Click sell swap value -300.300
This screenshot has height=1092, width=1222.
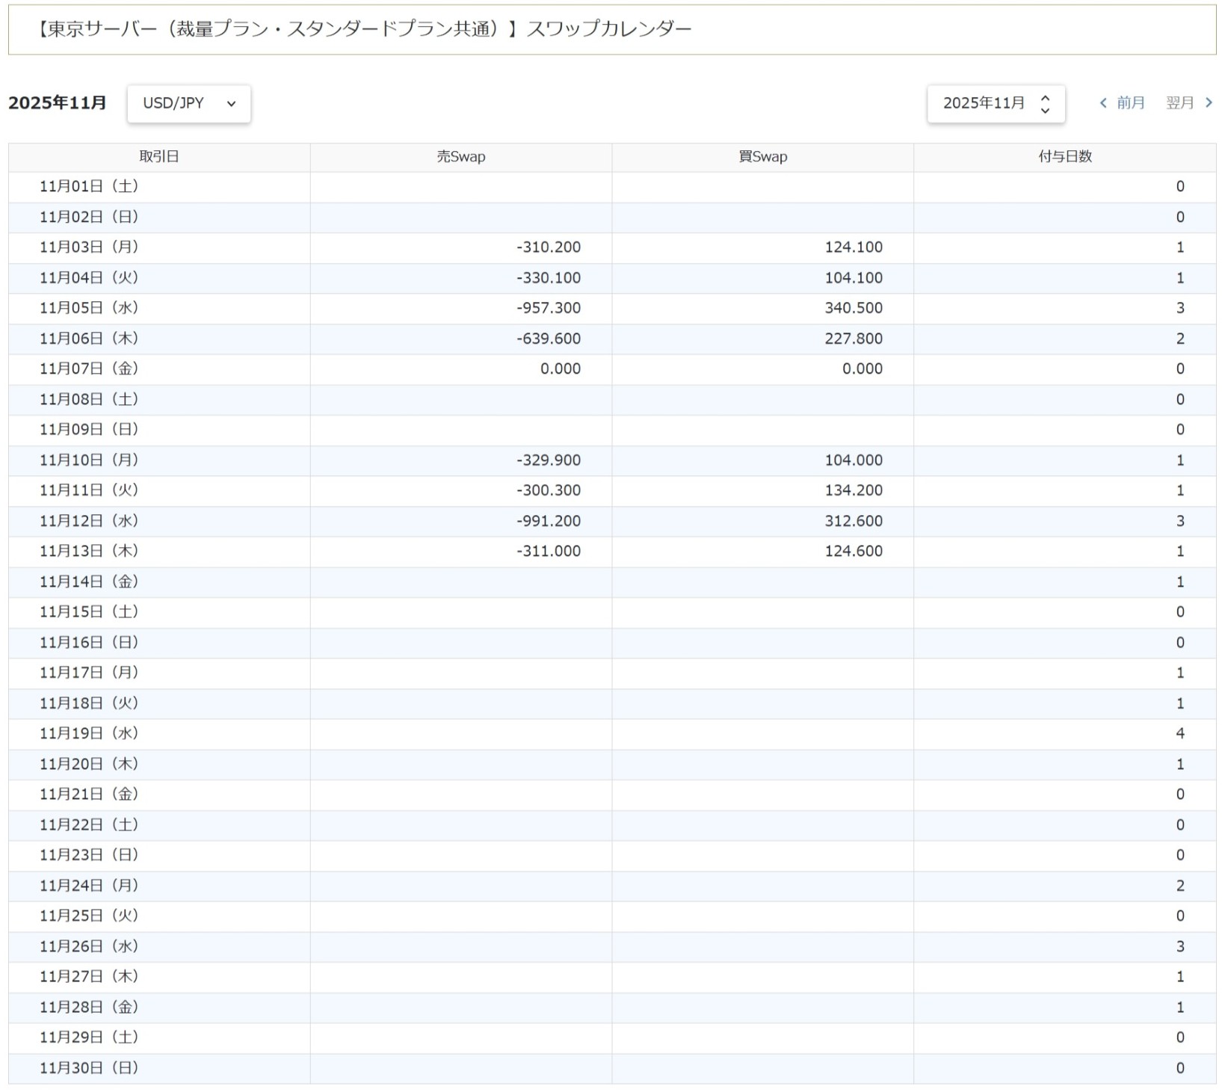tap(549, 490)
